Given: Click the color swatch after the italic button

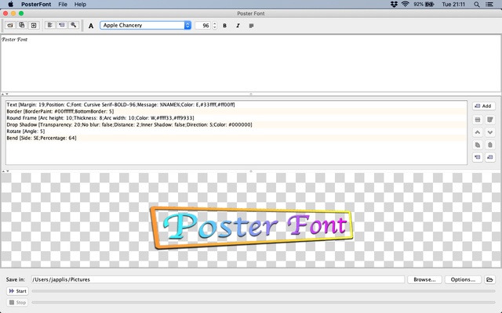Looking at the screenshot, I should point(251,26).
